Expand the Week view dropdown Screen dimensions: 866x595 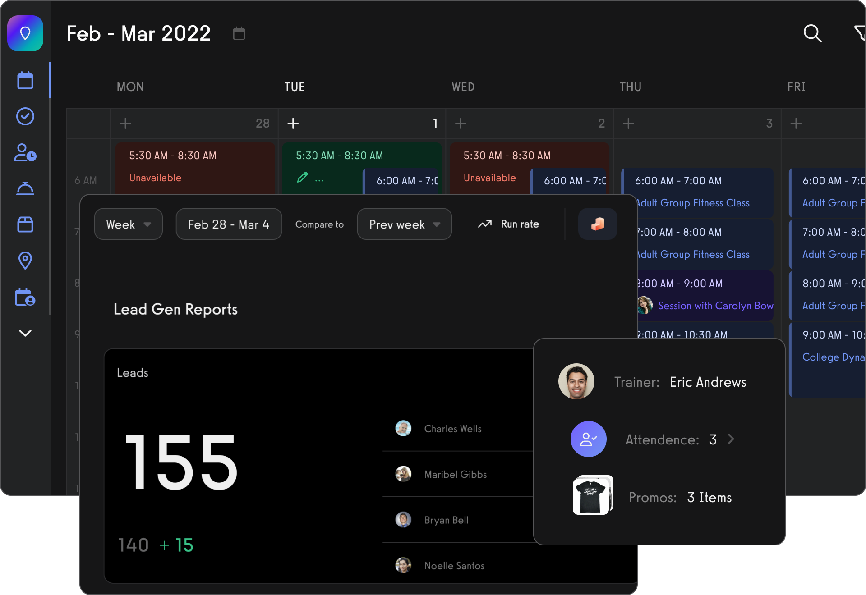128,224
